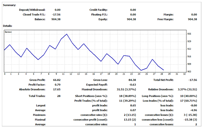The width and height of the screenshot is (203, 128).
Task: Select the Largest loss trade value -8.00
Action: 193,106
